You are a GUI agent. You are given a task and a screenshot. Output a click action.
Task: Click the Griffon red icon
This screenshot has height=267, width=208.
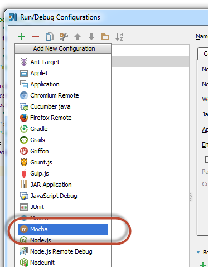coord(24,151)
